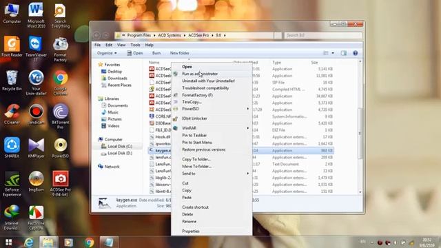The height and width of the screenshot is (248, 441).
Task: Choose FormatFactory (F) entry
Action: click(212, 95)
